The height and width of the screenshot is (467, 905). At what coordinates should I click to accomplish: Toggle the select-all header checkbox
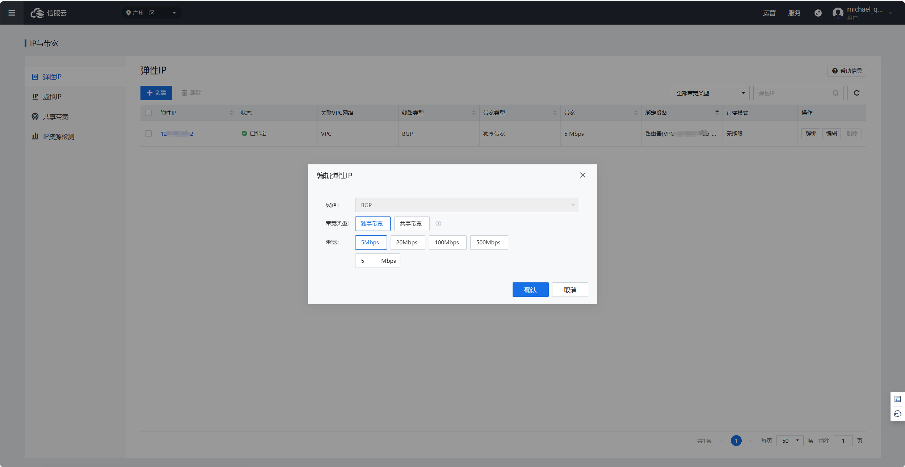tap(148, 113)
